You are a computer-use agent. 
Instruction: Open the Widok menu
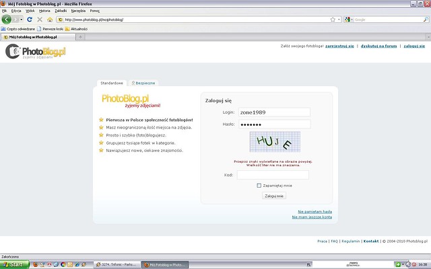[30, 11]
